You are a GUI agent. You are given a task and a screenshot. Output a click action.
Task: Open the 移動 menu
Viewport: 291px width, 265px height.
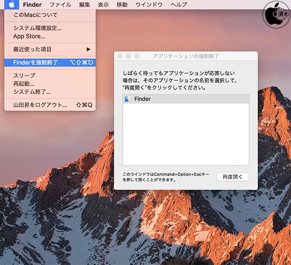coord(122,5)
